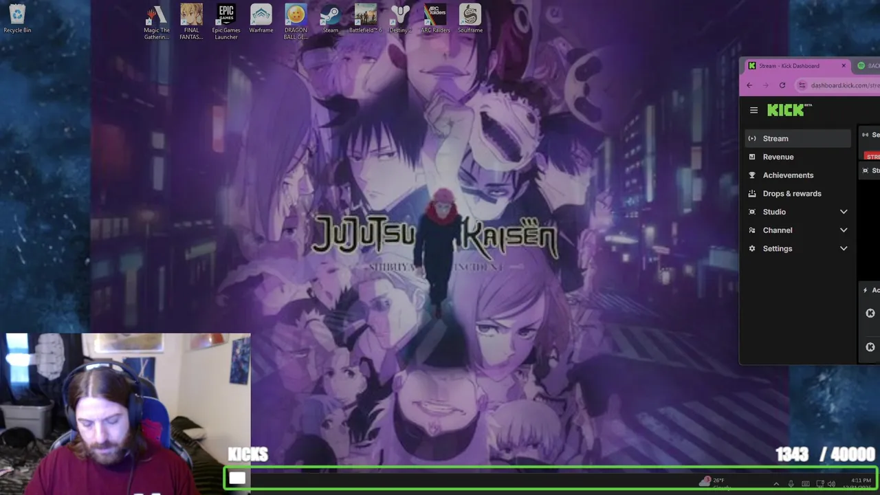Click the Dragon Ball game shortcut
Image resolution: width=880 pixels, height=495 pixels.
296,22
